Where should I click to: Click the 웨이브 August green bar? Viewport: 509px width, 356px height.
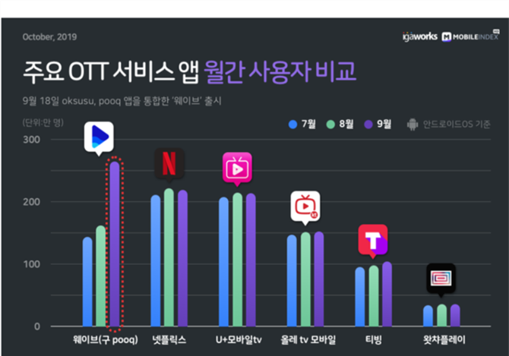click(101, 276)
